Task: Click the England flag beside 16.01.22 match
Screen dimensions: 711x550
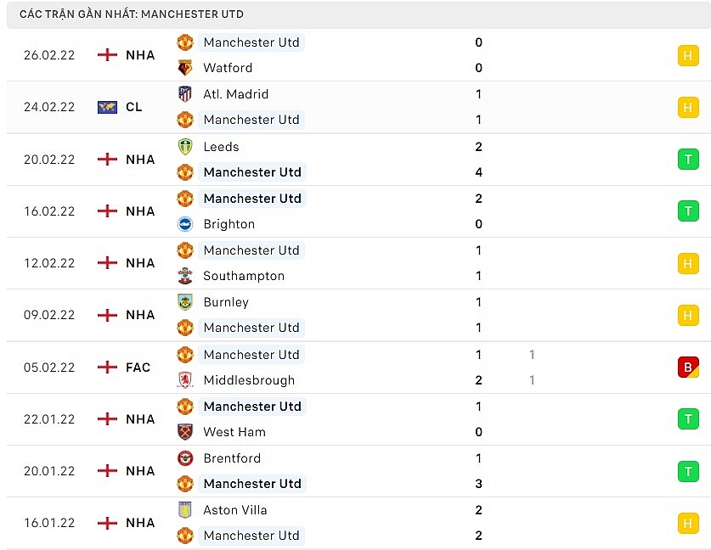Action: coord(107,523)
